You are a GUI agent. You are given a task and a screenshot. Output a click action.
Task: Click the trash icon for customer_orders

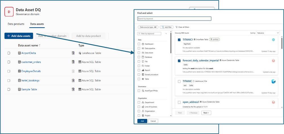[x=73, y=62]
